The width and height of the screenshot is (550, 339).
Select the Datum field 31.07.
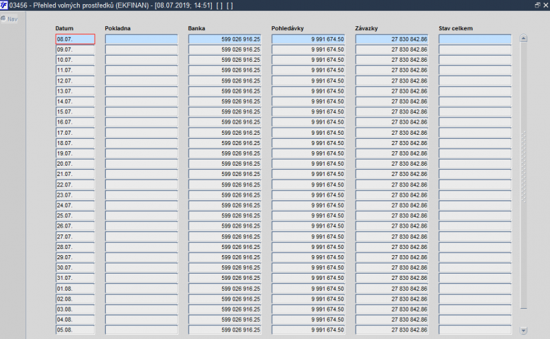tap(75, 278)
